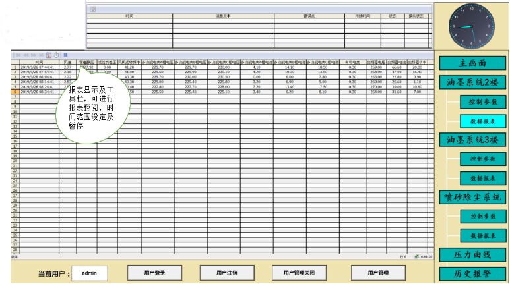
Task: Click the small icon atop alarm table
Action: click(93, 9)
